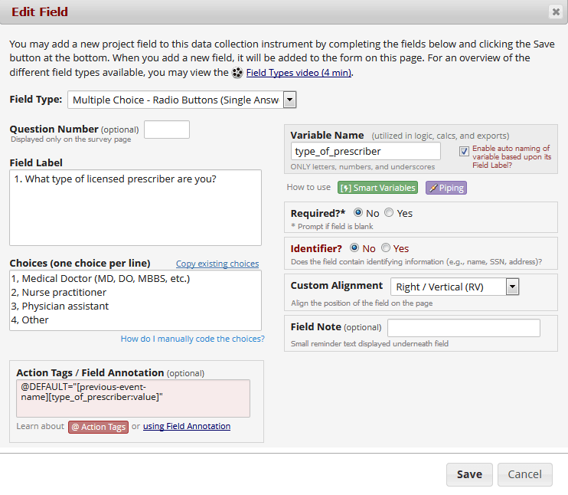
Task: Click the Field Note input field
Action: (464, 328)
